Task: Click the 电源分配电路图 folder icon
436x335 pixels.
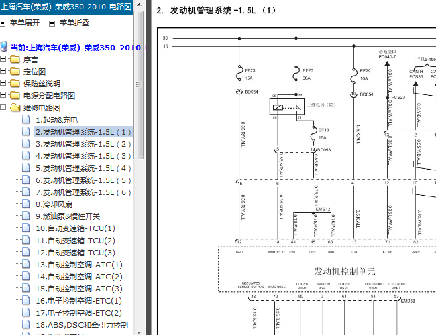Action: pos(15,96)
